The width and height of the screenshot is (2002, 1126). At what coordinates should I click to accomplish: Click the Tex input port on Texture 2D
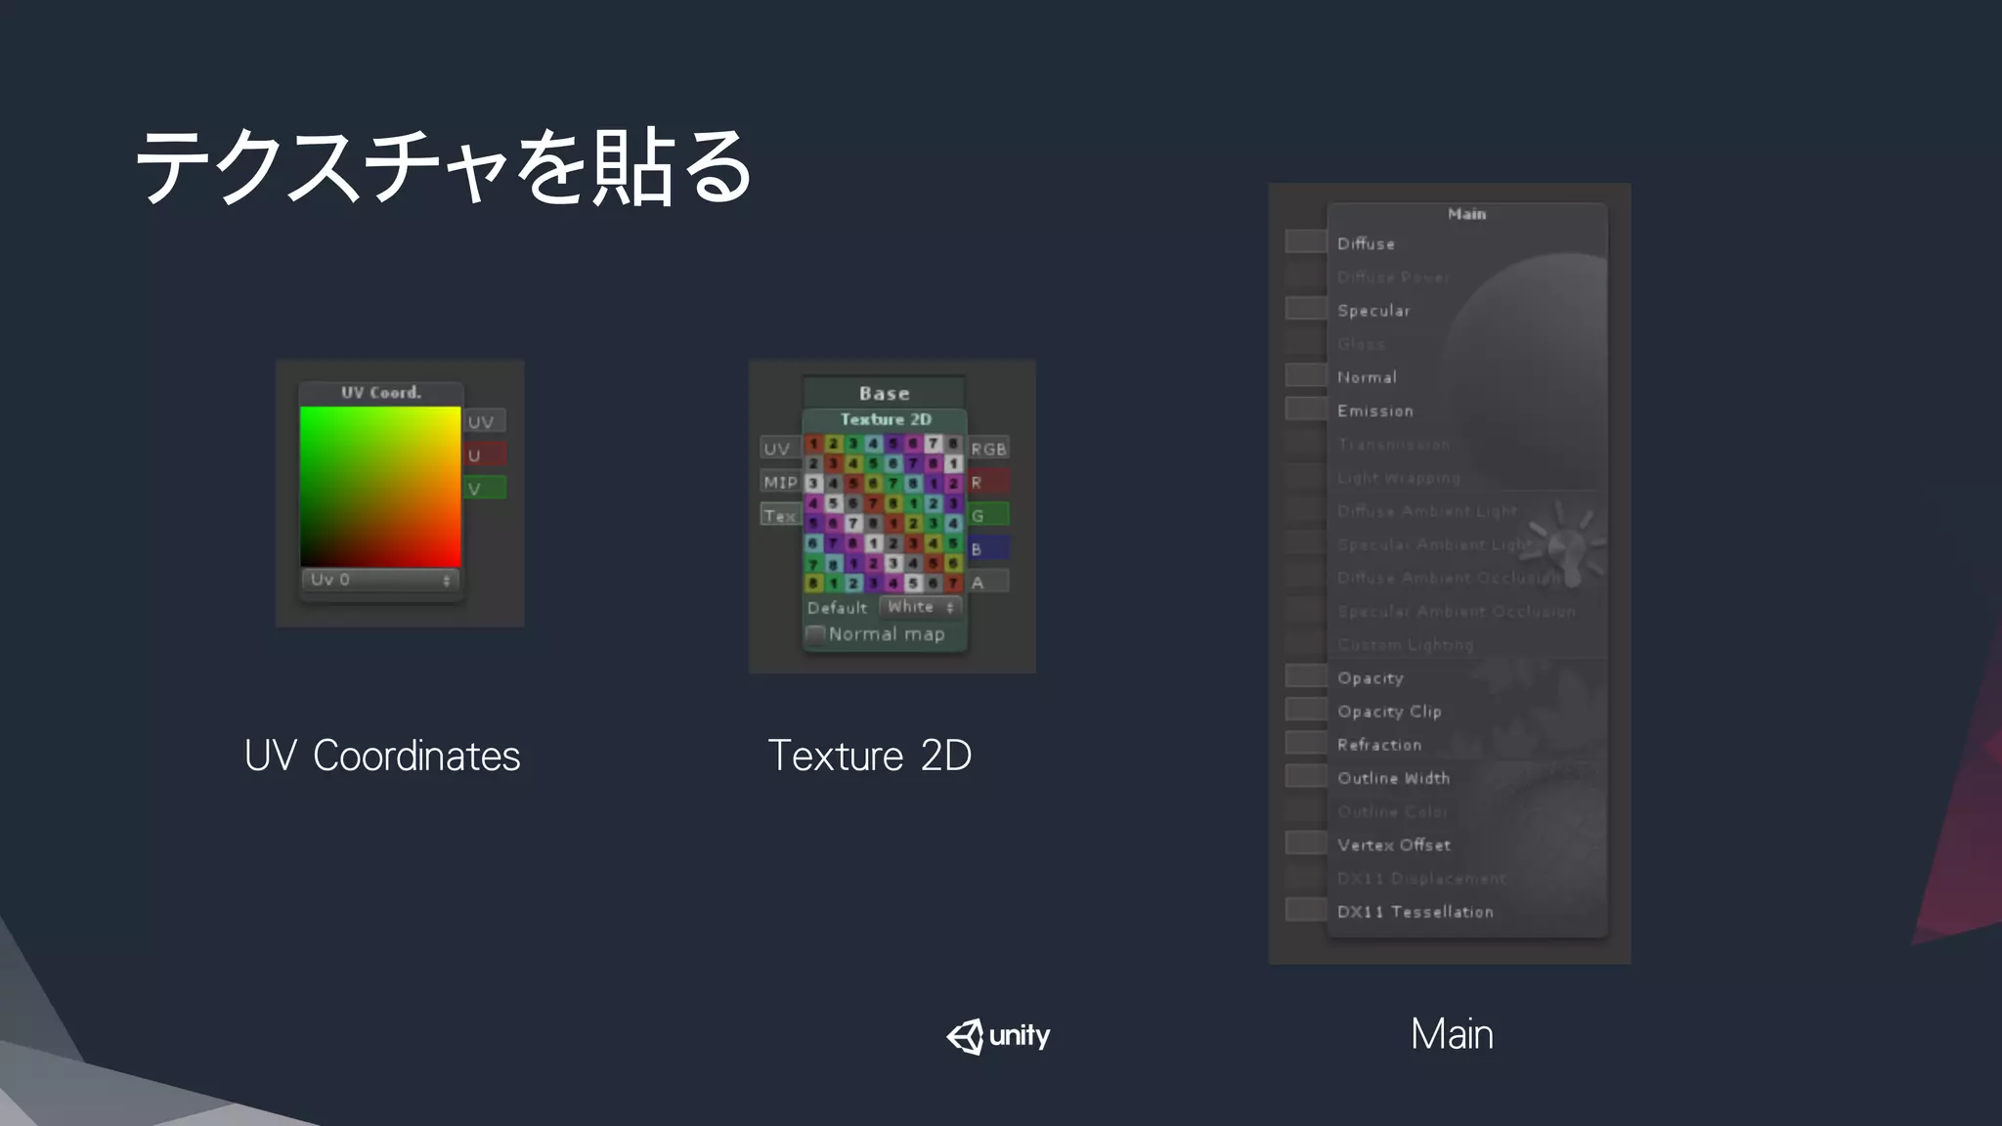[780, 515]
